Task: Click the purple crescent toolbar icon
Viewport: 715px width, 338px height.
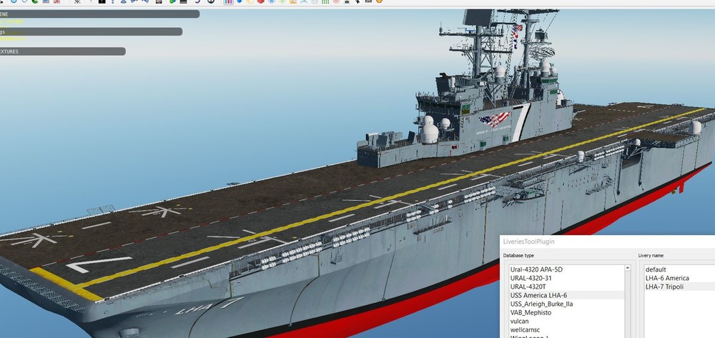Action: click(x=198, y=2)
